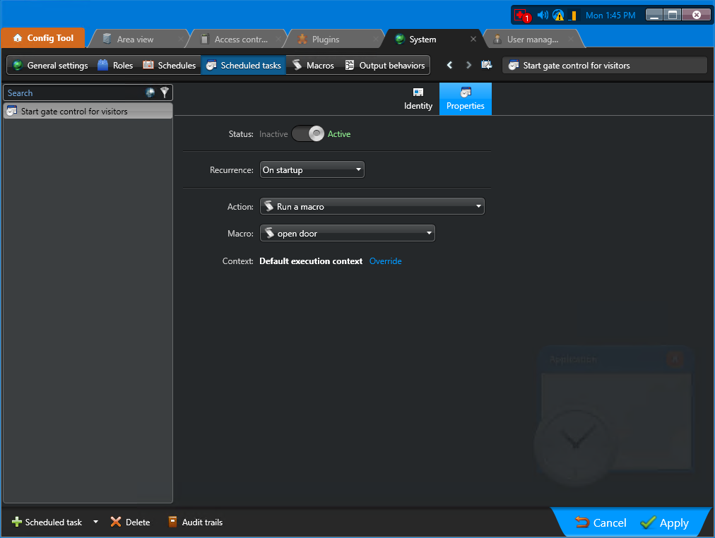Set scheduled task Status to Inactive

click(x=273, y=133)
